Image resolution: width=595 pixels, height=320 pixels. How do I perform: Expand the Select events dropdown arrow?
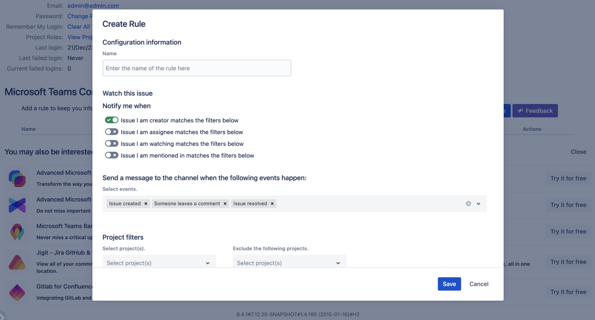click(478, 204)
